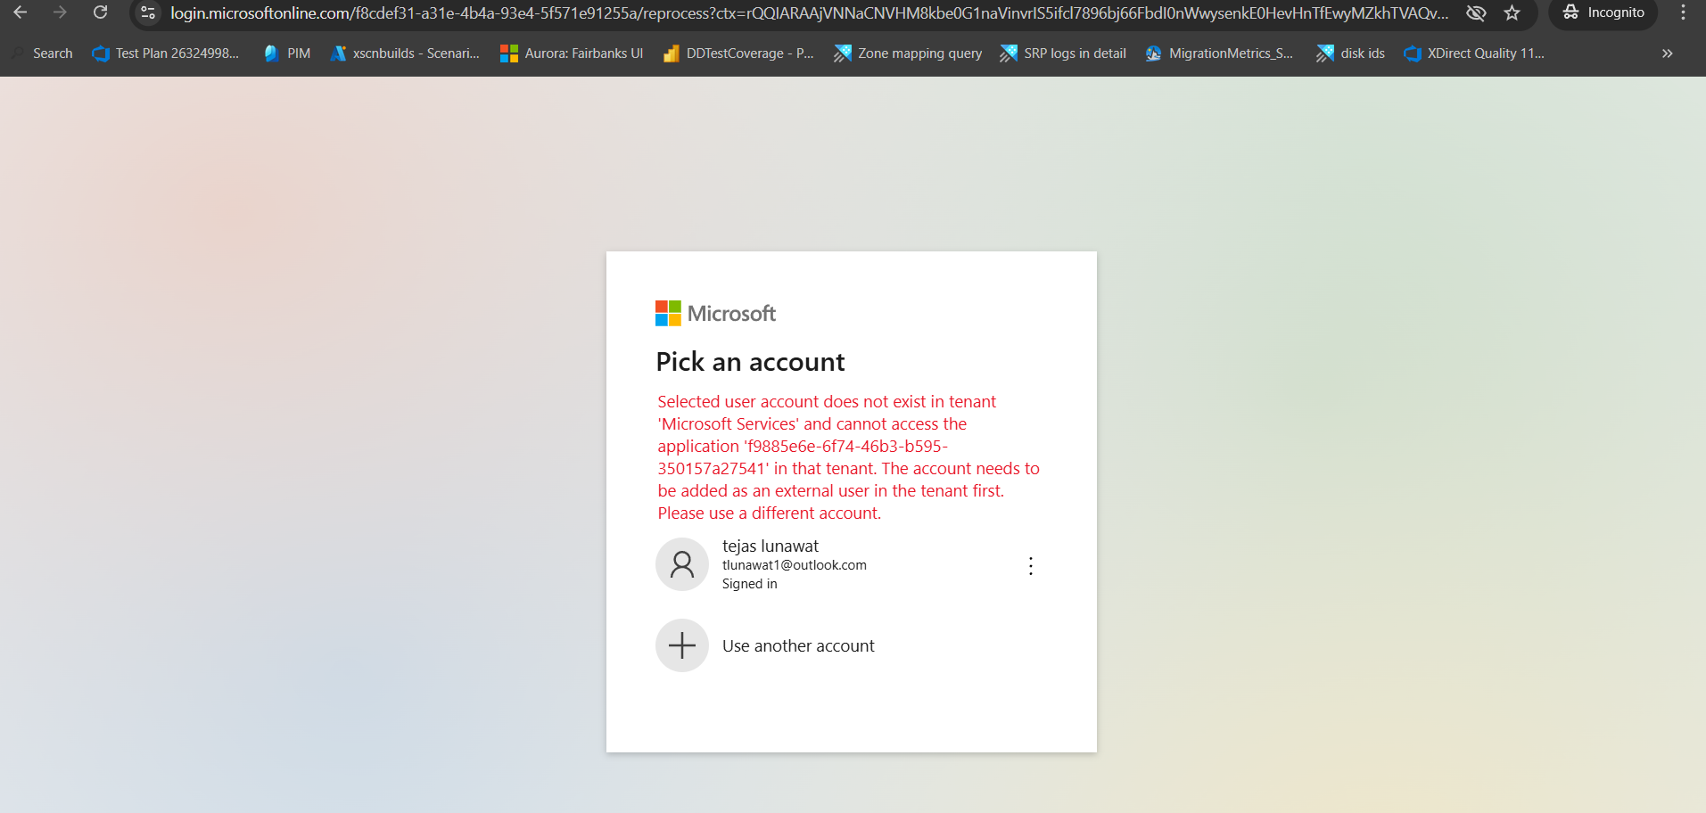Click the third-party cookies blocked eye icon
Image resolution: width=1706 pixels, height=813 pixels.
tap(1476, 12)
